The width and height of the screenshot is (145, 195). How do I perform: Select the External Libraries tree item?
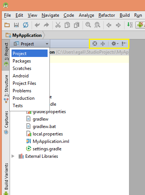coord(38,156)
